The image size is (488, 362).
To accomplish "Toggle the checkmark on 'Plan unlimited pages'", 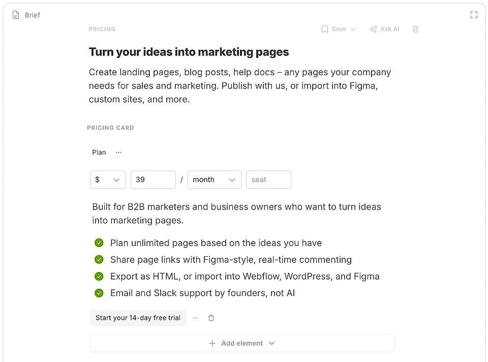I will tap(99, 243).
